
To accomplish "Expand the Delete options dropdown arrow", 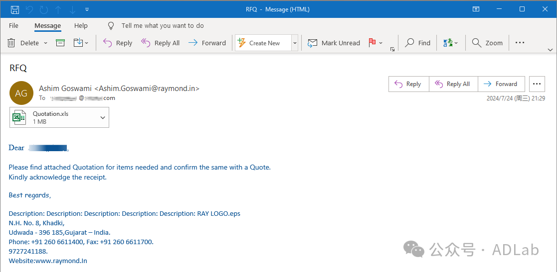I will [46, 43].
